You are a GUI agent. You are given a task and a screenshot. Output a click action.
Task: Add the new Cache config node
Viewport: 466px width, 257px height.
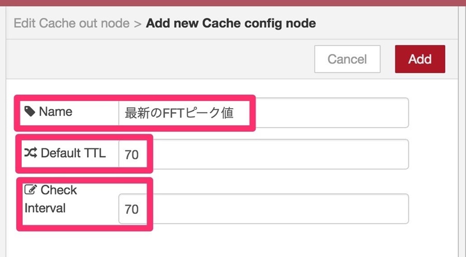tap(420, 59)
